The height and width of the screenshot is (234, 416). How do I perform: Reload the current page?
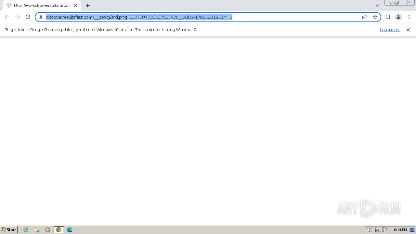(28, 17)
